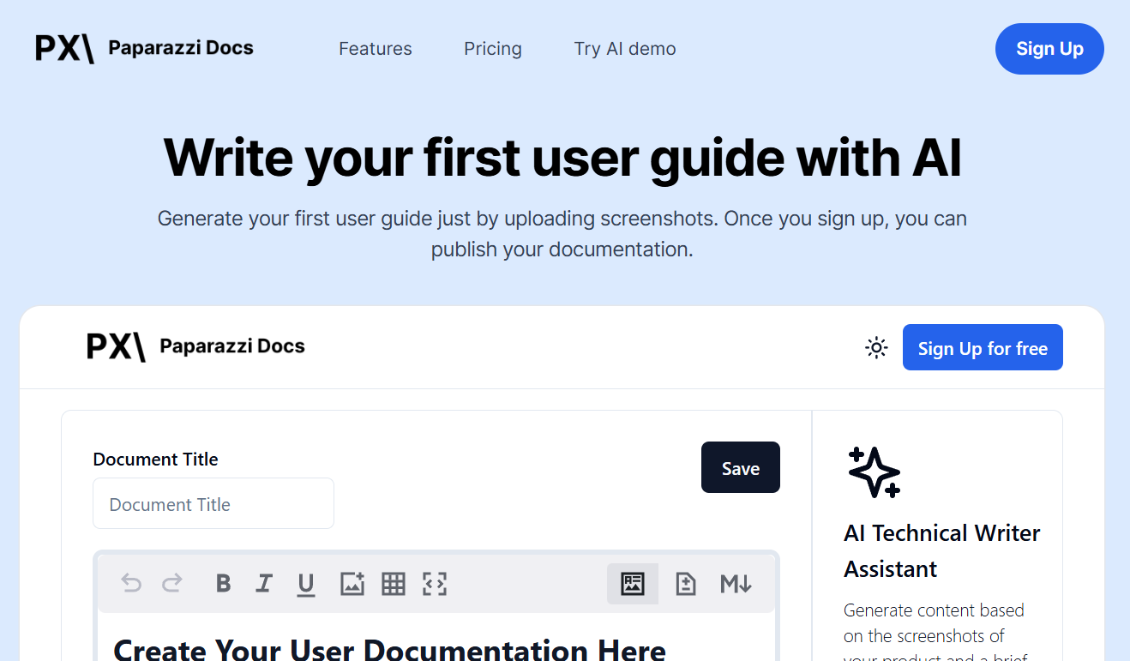Click the AI sparkle assistant icon
The height and width of the screenshot is (661, 1130).
[874, 472]
